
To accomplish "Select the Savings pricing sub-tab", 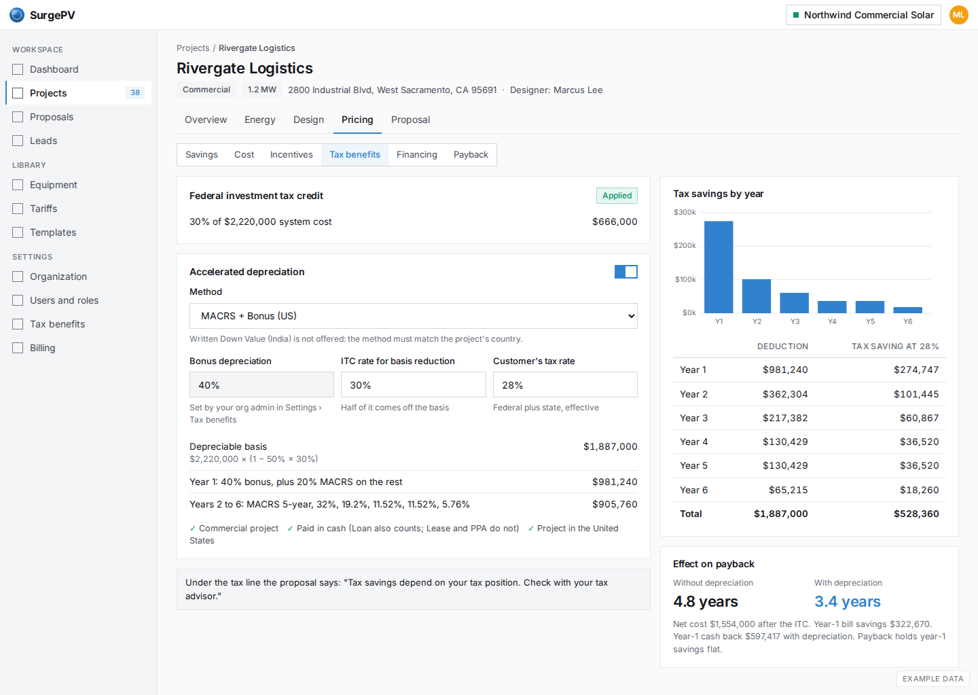I will coord(202,155).
